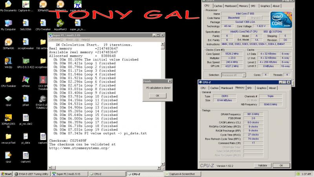Open the pi_rec.dat2 file icon
Image resolution: width=314 pixels, height=177 pixels.
(x=26, y=119)
